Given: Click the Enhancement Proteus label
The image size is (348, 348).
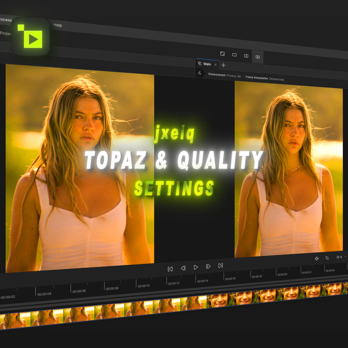Looking at the screenshot, I should coord(225,75).
